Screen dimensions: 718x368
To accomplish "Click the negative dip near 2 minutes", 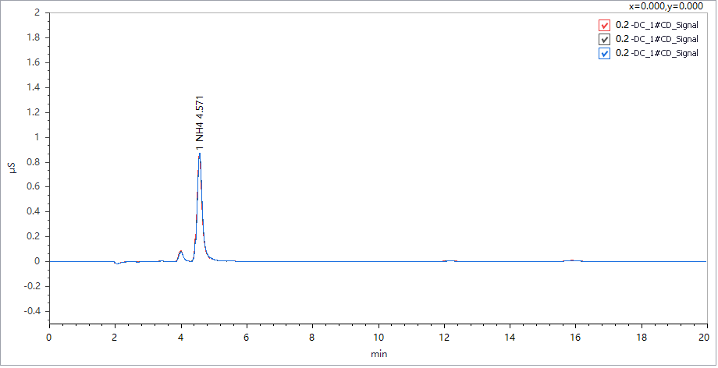I will pos(118,264).
